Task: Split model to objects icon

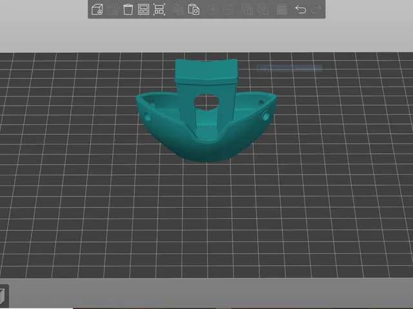Action: pos(247,10)
